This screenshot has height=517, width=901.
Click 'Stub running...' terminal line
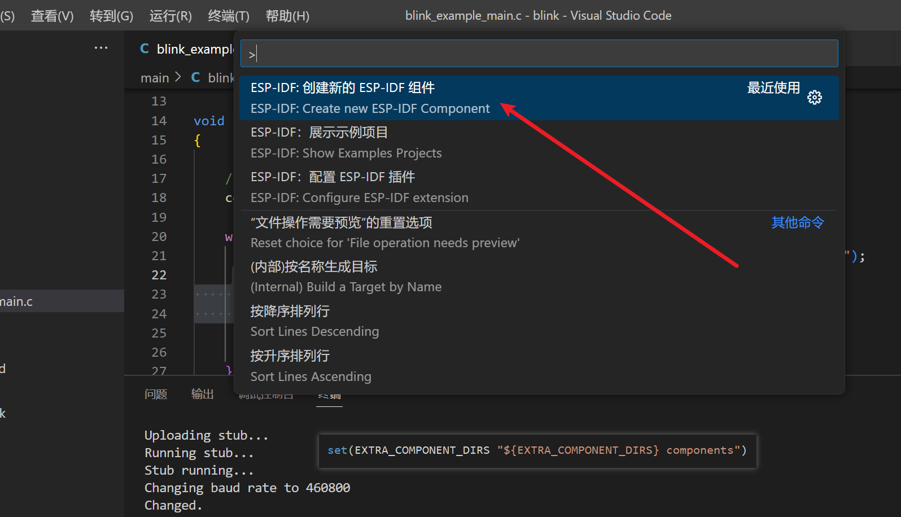tap(199, 470)
